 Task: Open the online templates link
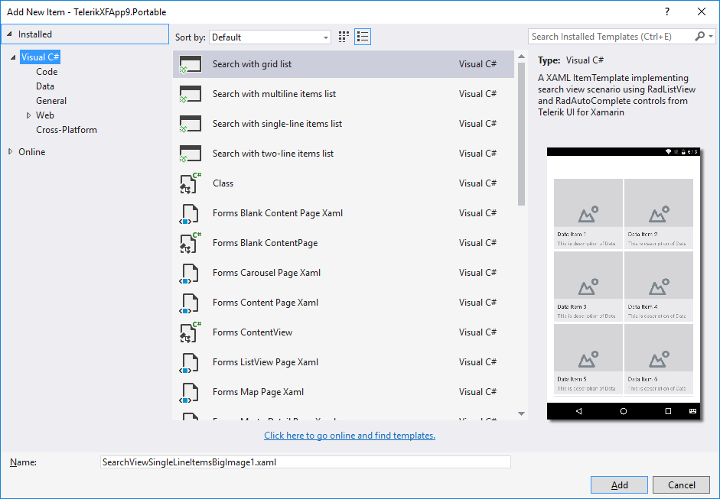click(x=350, y=436)
